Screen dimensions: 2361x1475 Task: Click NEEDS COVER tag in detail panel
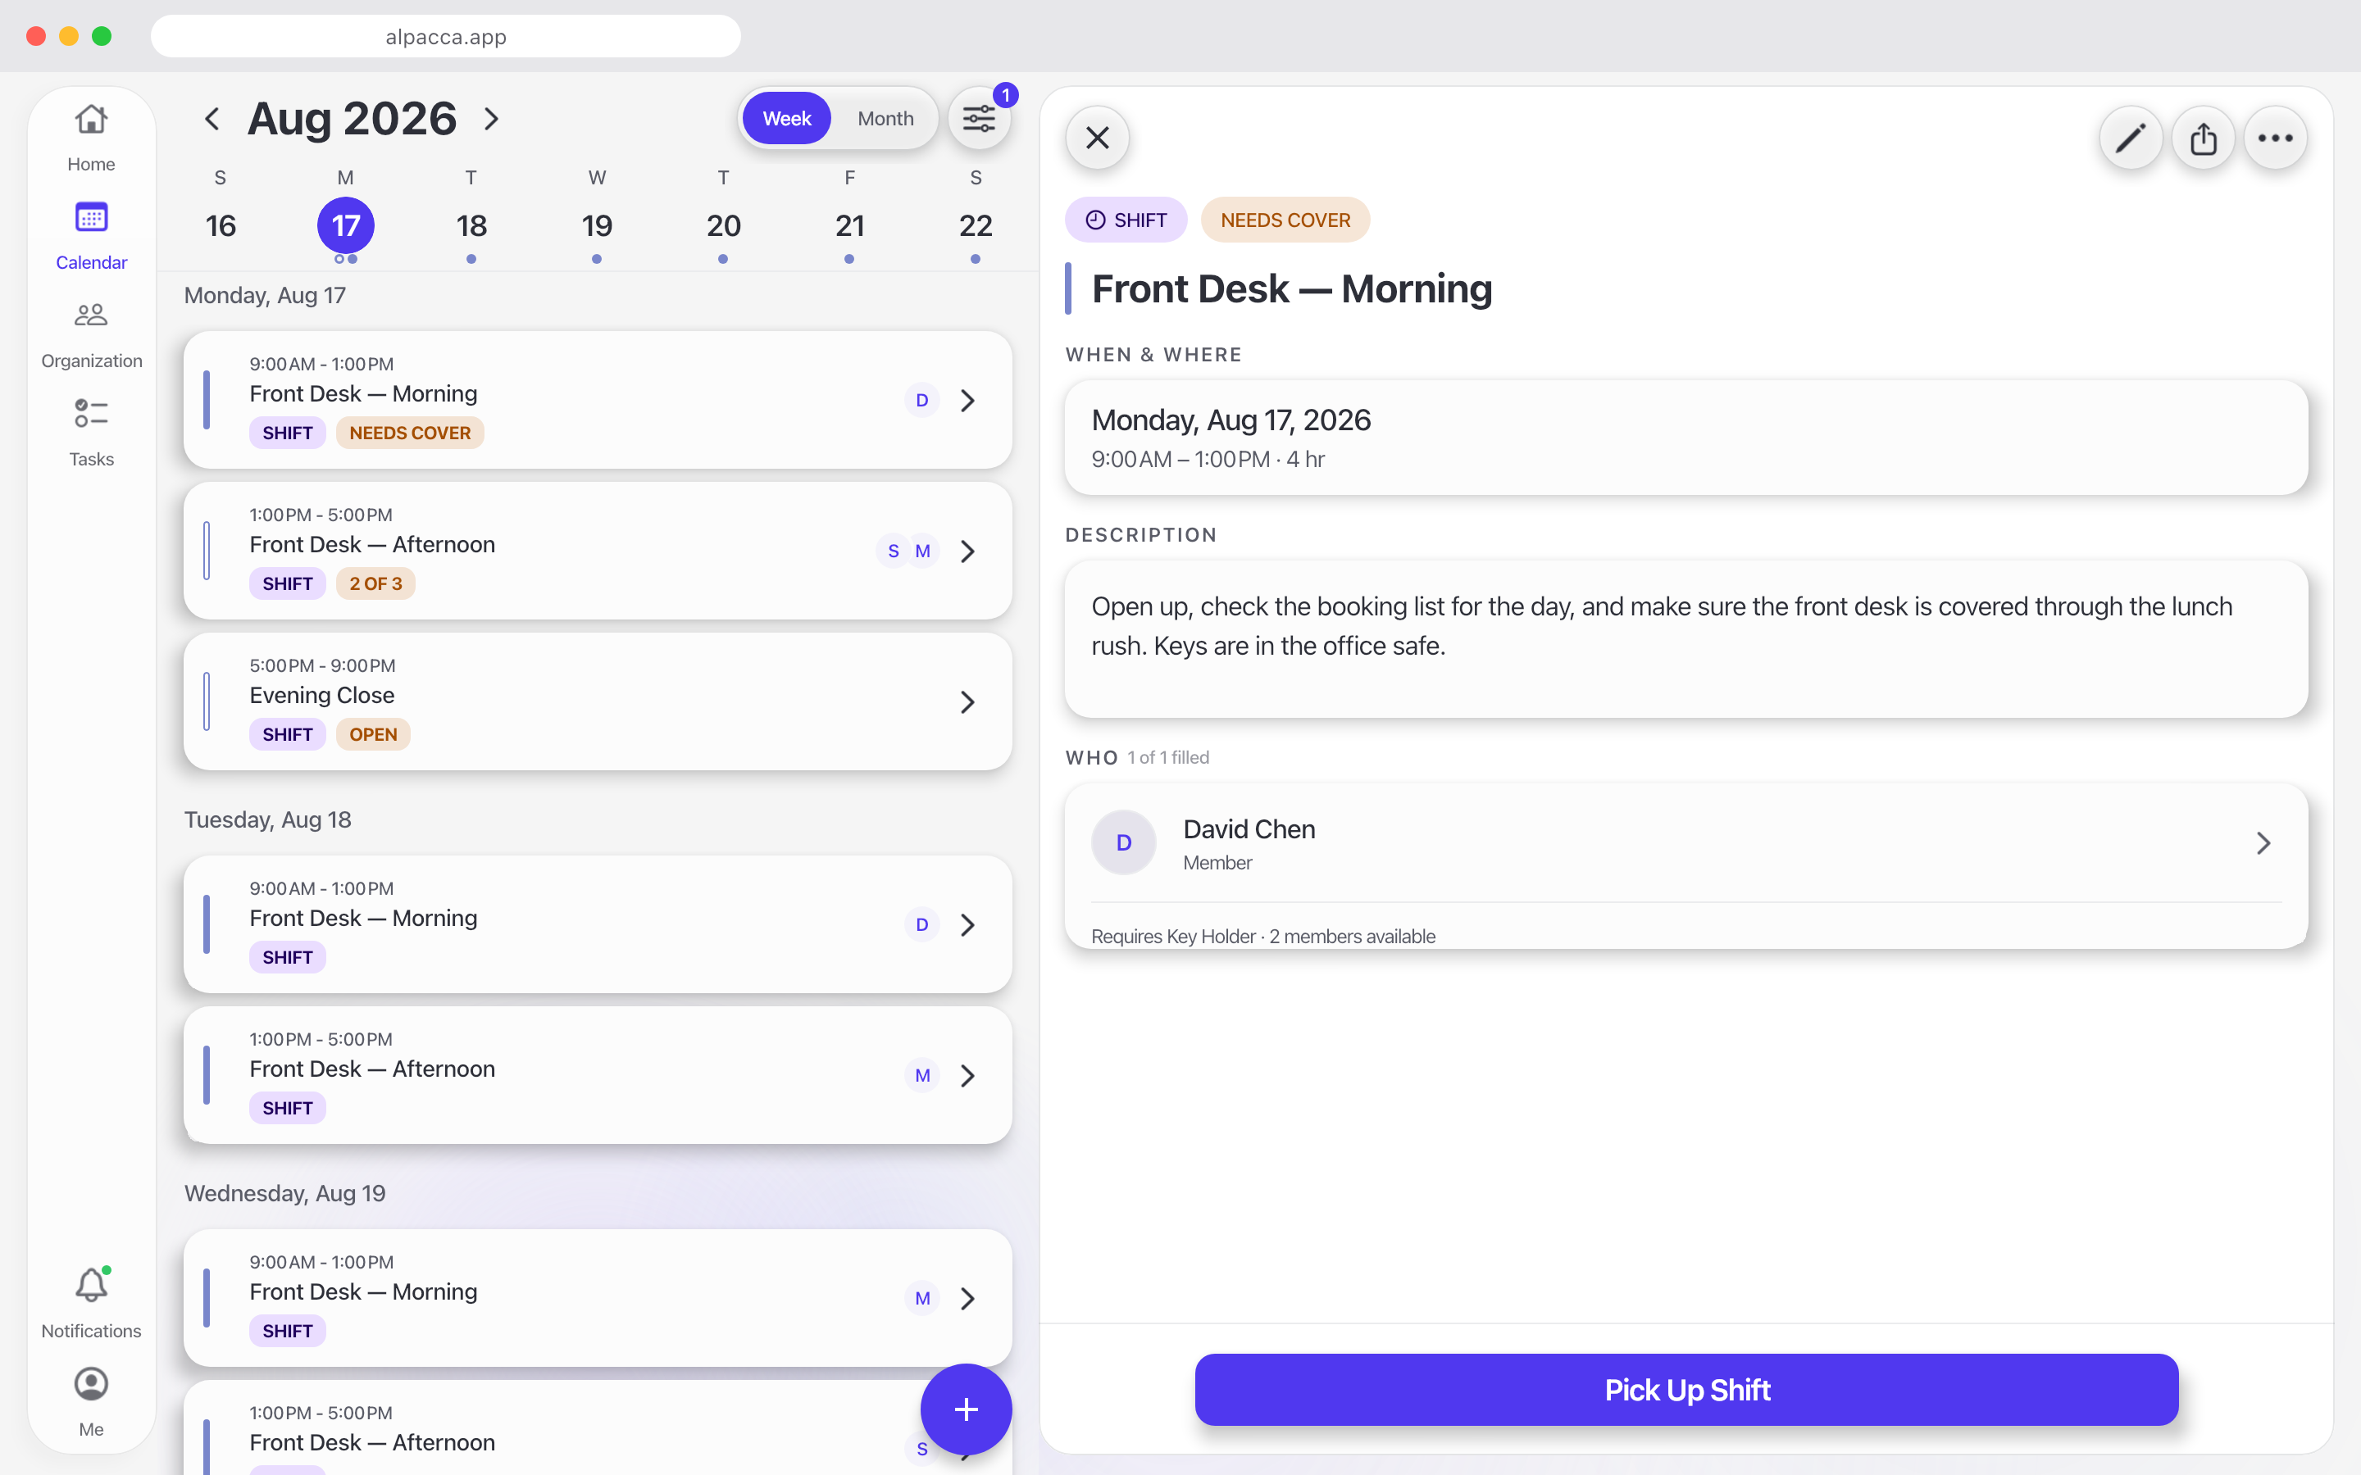1285,220
